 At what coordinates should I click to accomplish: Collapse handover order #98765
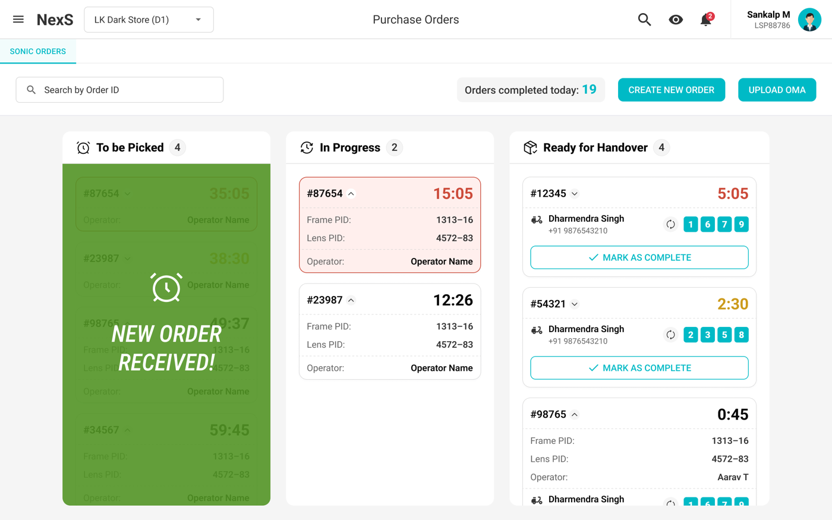(x=575, y=415)
